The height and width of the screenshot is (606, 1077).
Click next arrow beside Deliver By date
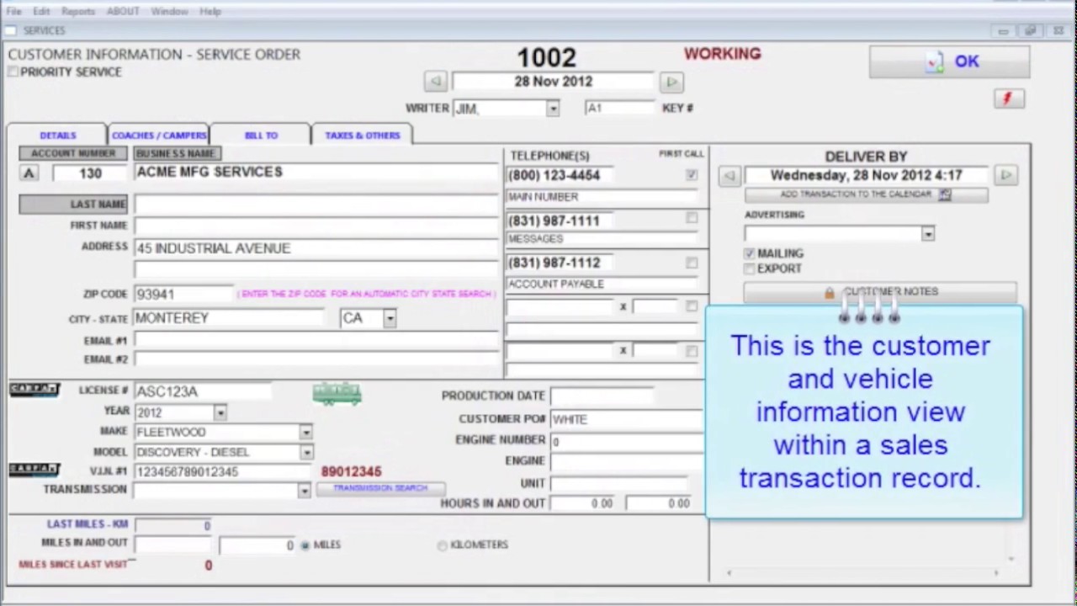(1005, 175)
